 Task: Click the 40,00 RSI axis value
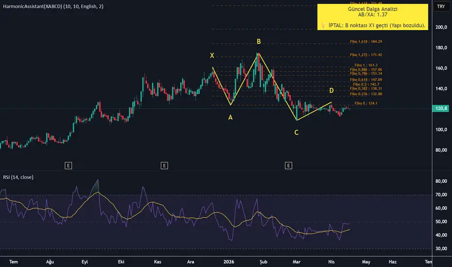pyautogui.click(x=441, y=235)
